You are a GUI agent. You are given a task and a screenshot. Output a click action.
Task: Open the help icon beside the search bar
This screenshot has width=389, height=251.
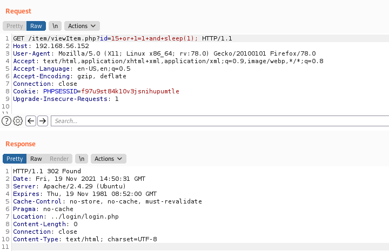(x=6, y=121)
